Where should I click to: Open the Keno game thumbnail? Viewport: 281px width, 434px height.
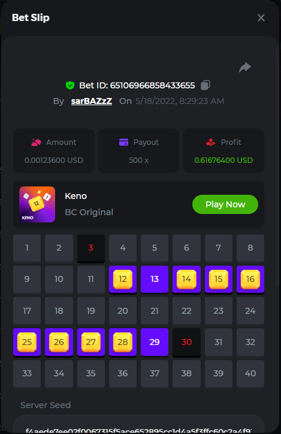37,204
